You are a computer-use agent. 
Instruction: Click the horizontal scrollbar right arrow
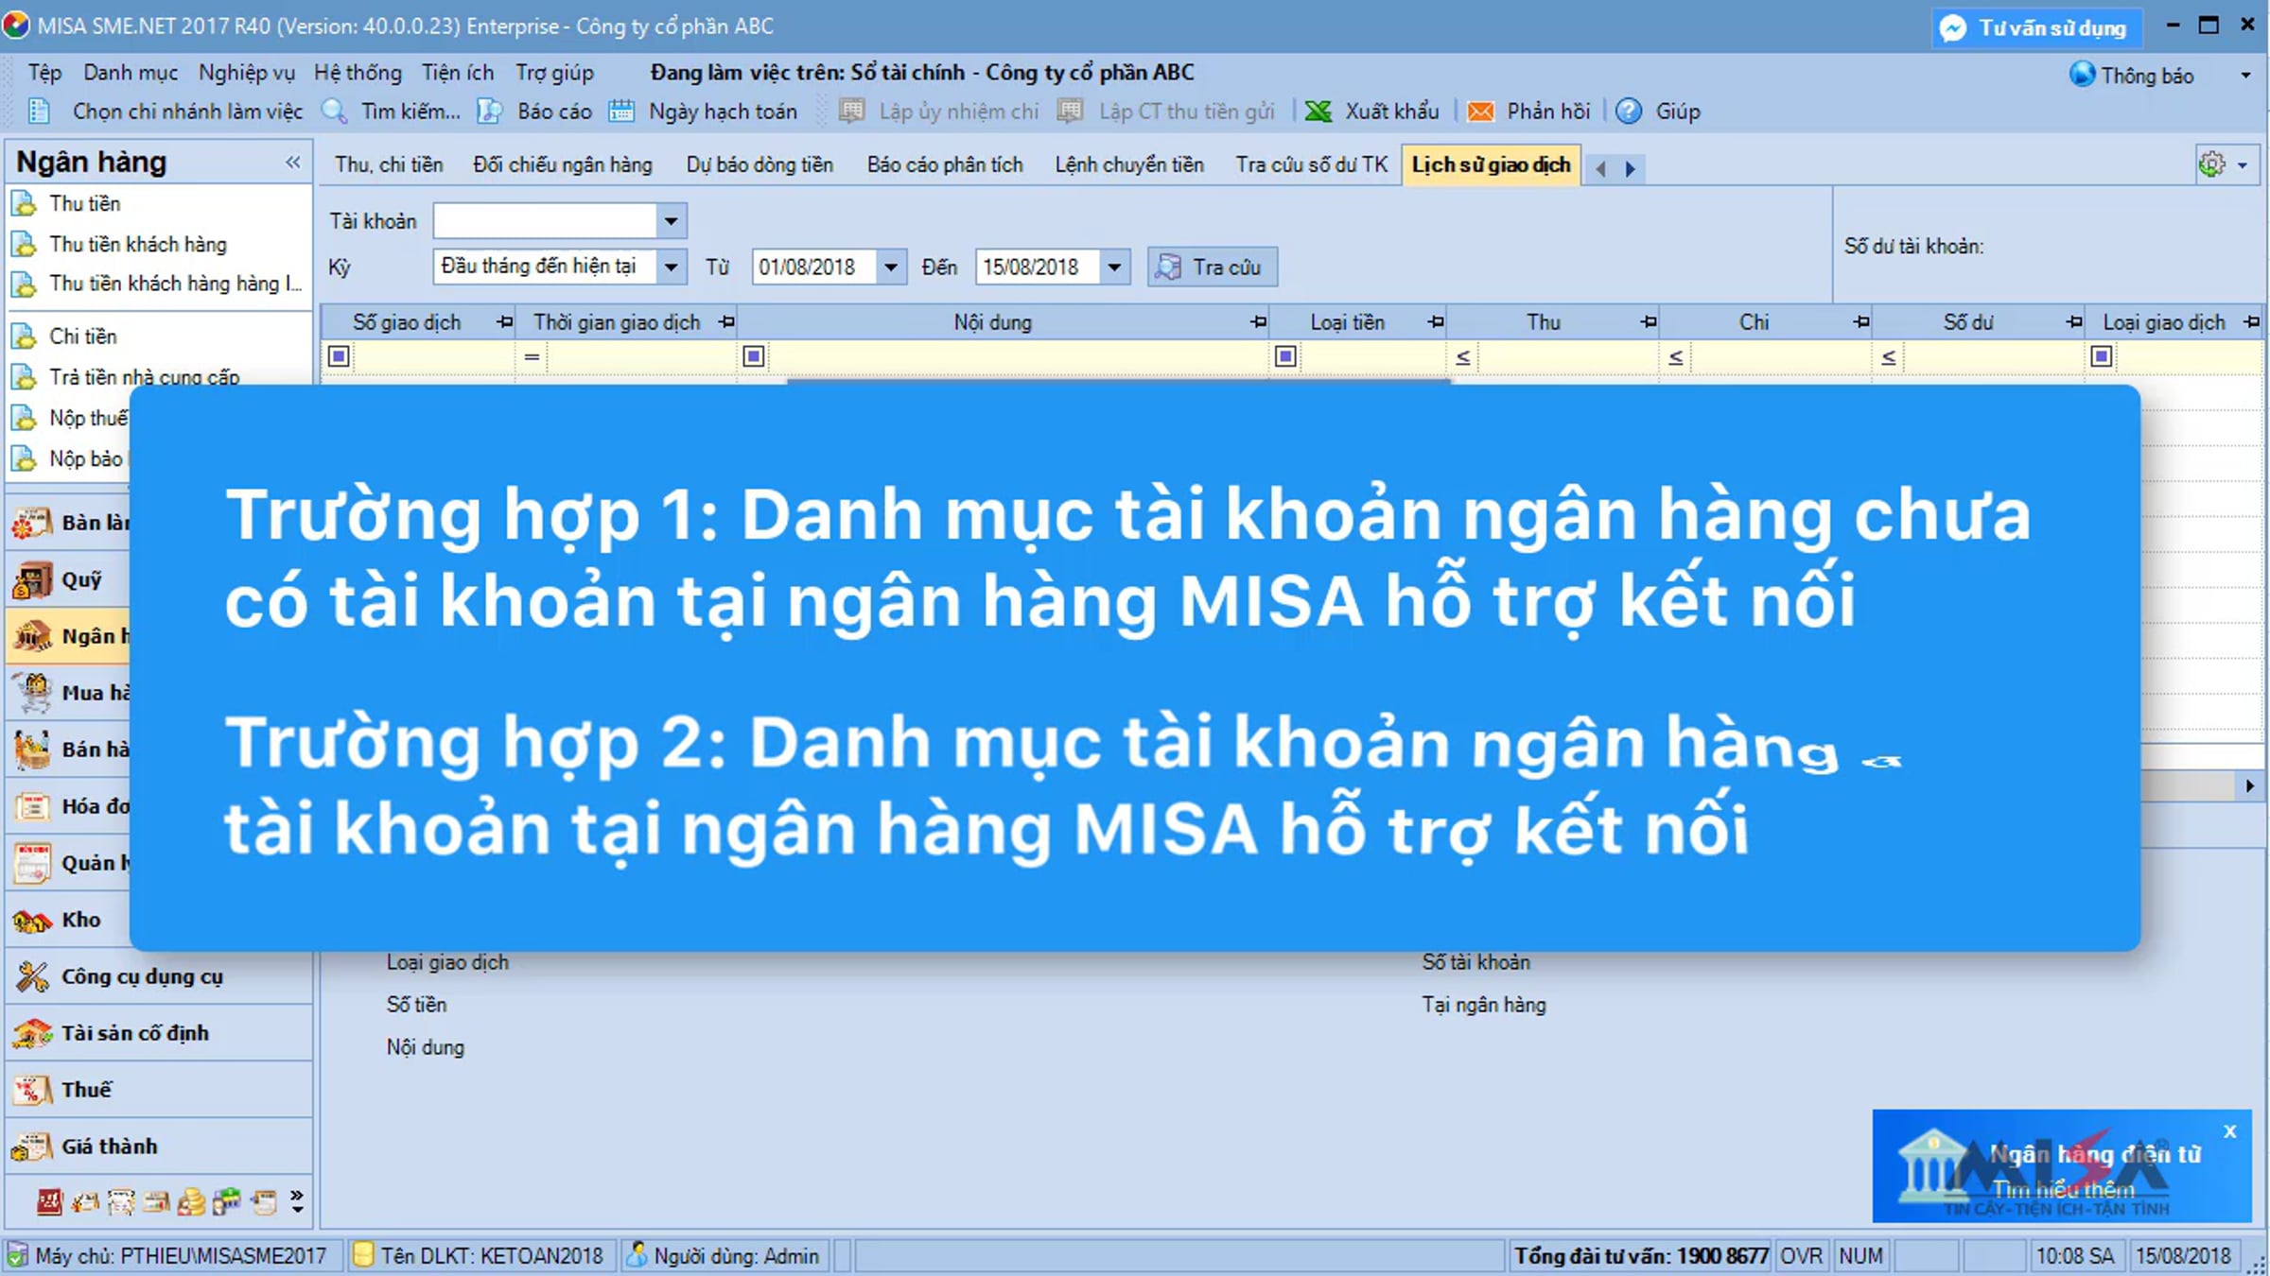point(2250,785)
